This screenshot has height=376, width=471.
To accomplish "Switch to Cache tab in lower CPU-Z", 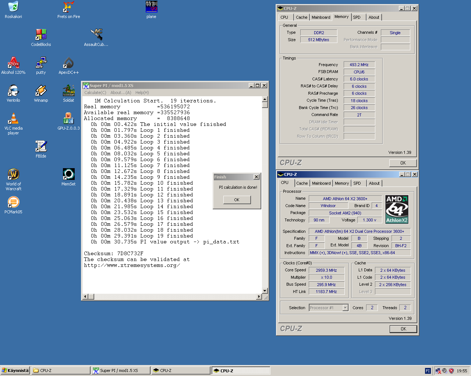I will (x=302, y=183).
